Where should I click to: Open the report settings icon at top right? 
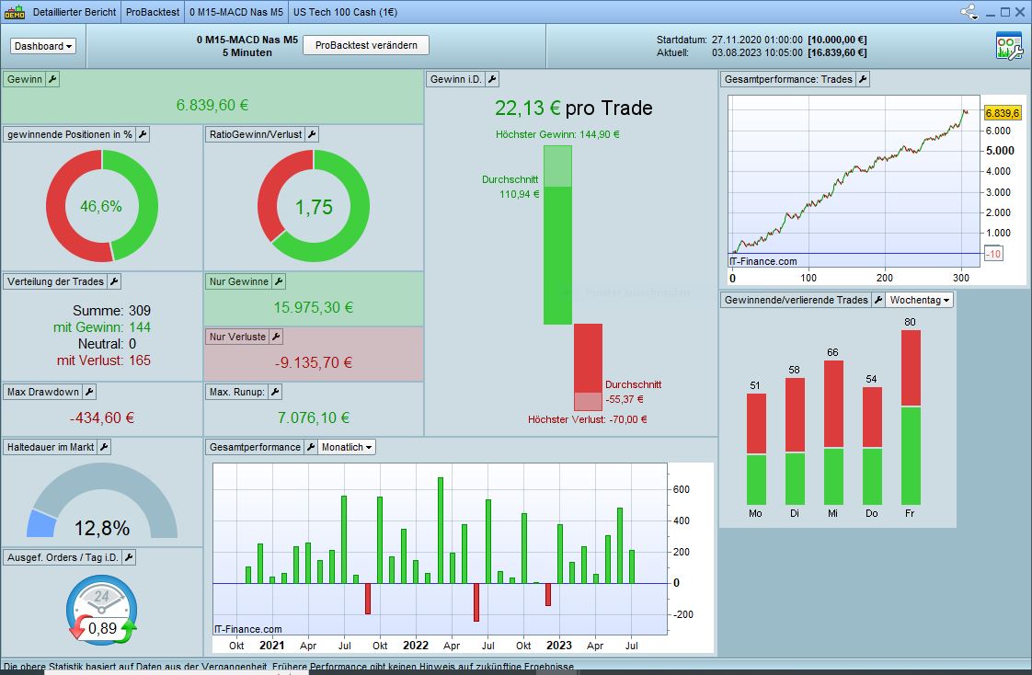coord(1009,46)
